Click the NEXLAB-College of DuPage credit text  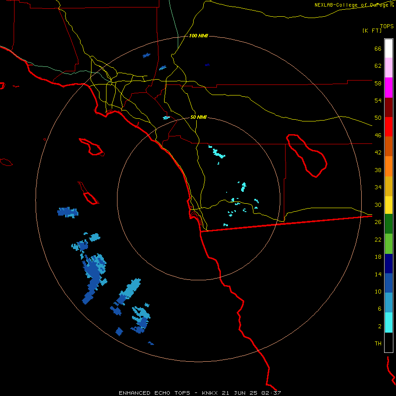point(352,5)
